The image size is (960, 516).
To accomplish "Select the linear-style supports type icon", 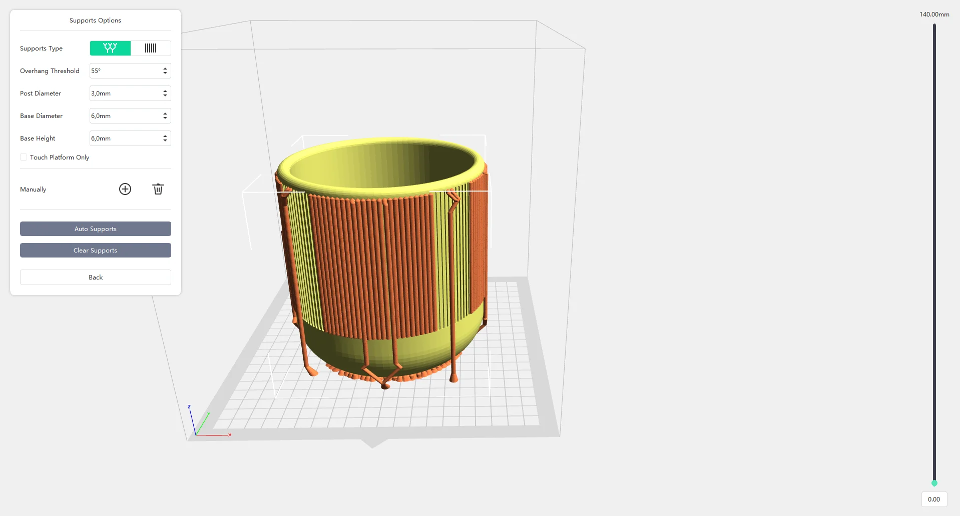I will click(x=151, y=48).
